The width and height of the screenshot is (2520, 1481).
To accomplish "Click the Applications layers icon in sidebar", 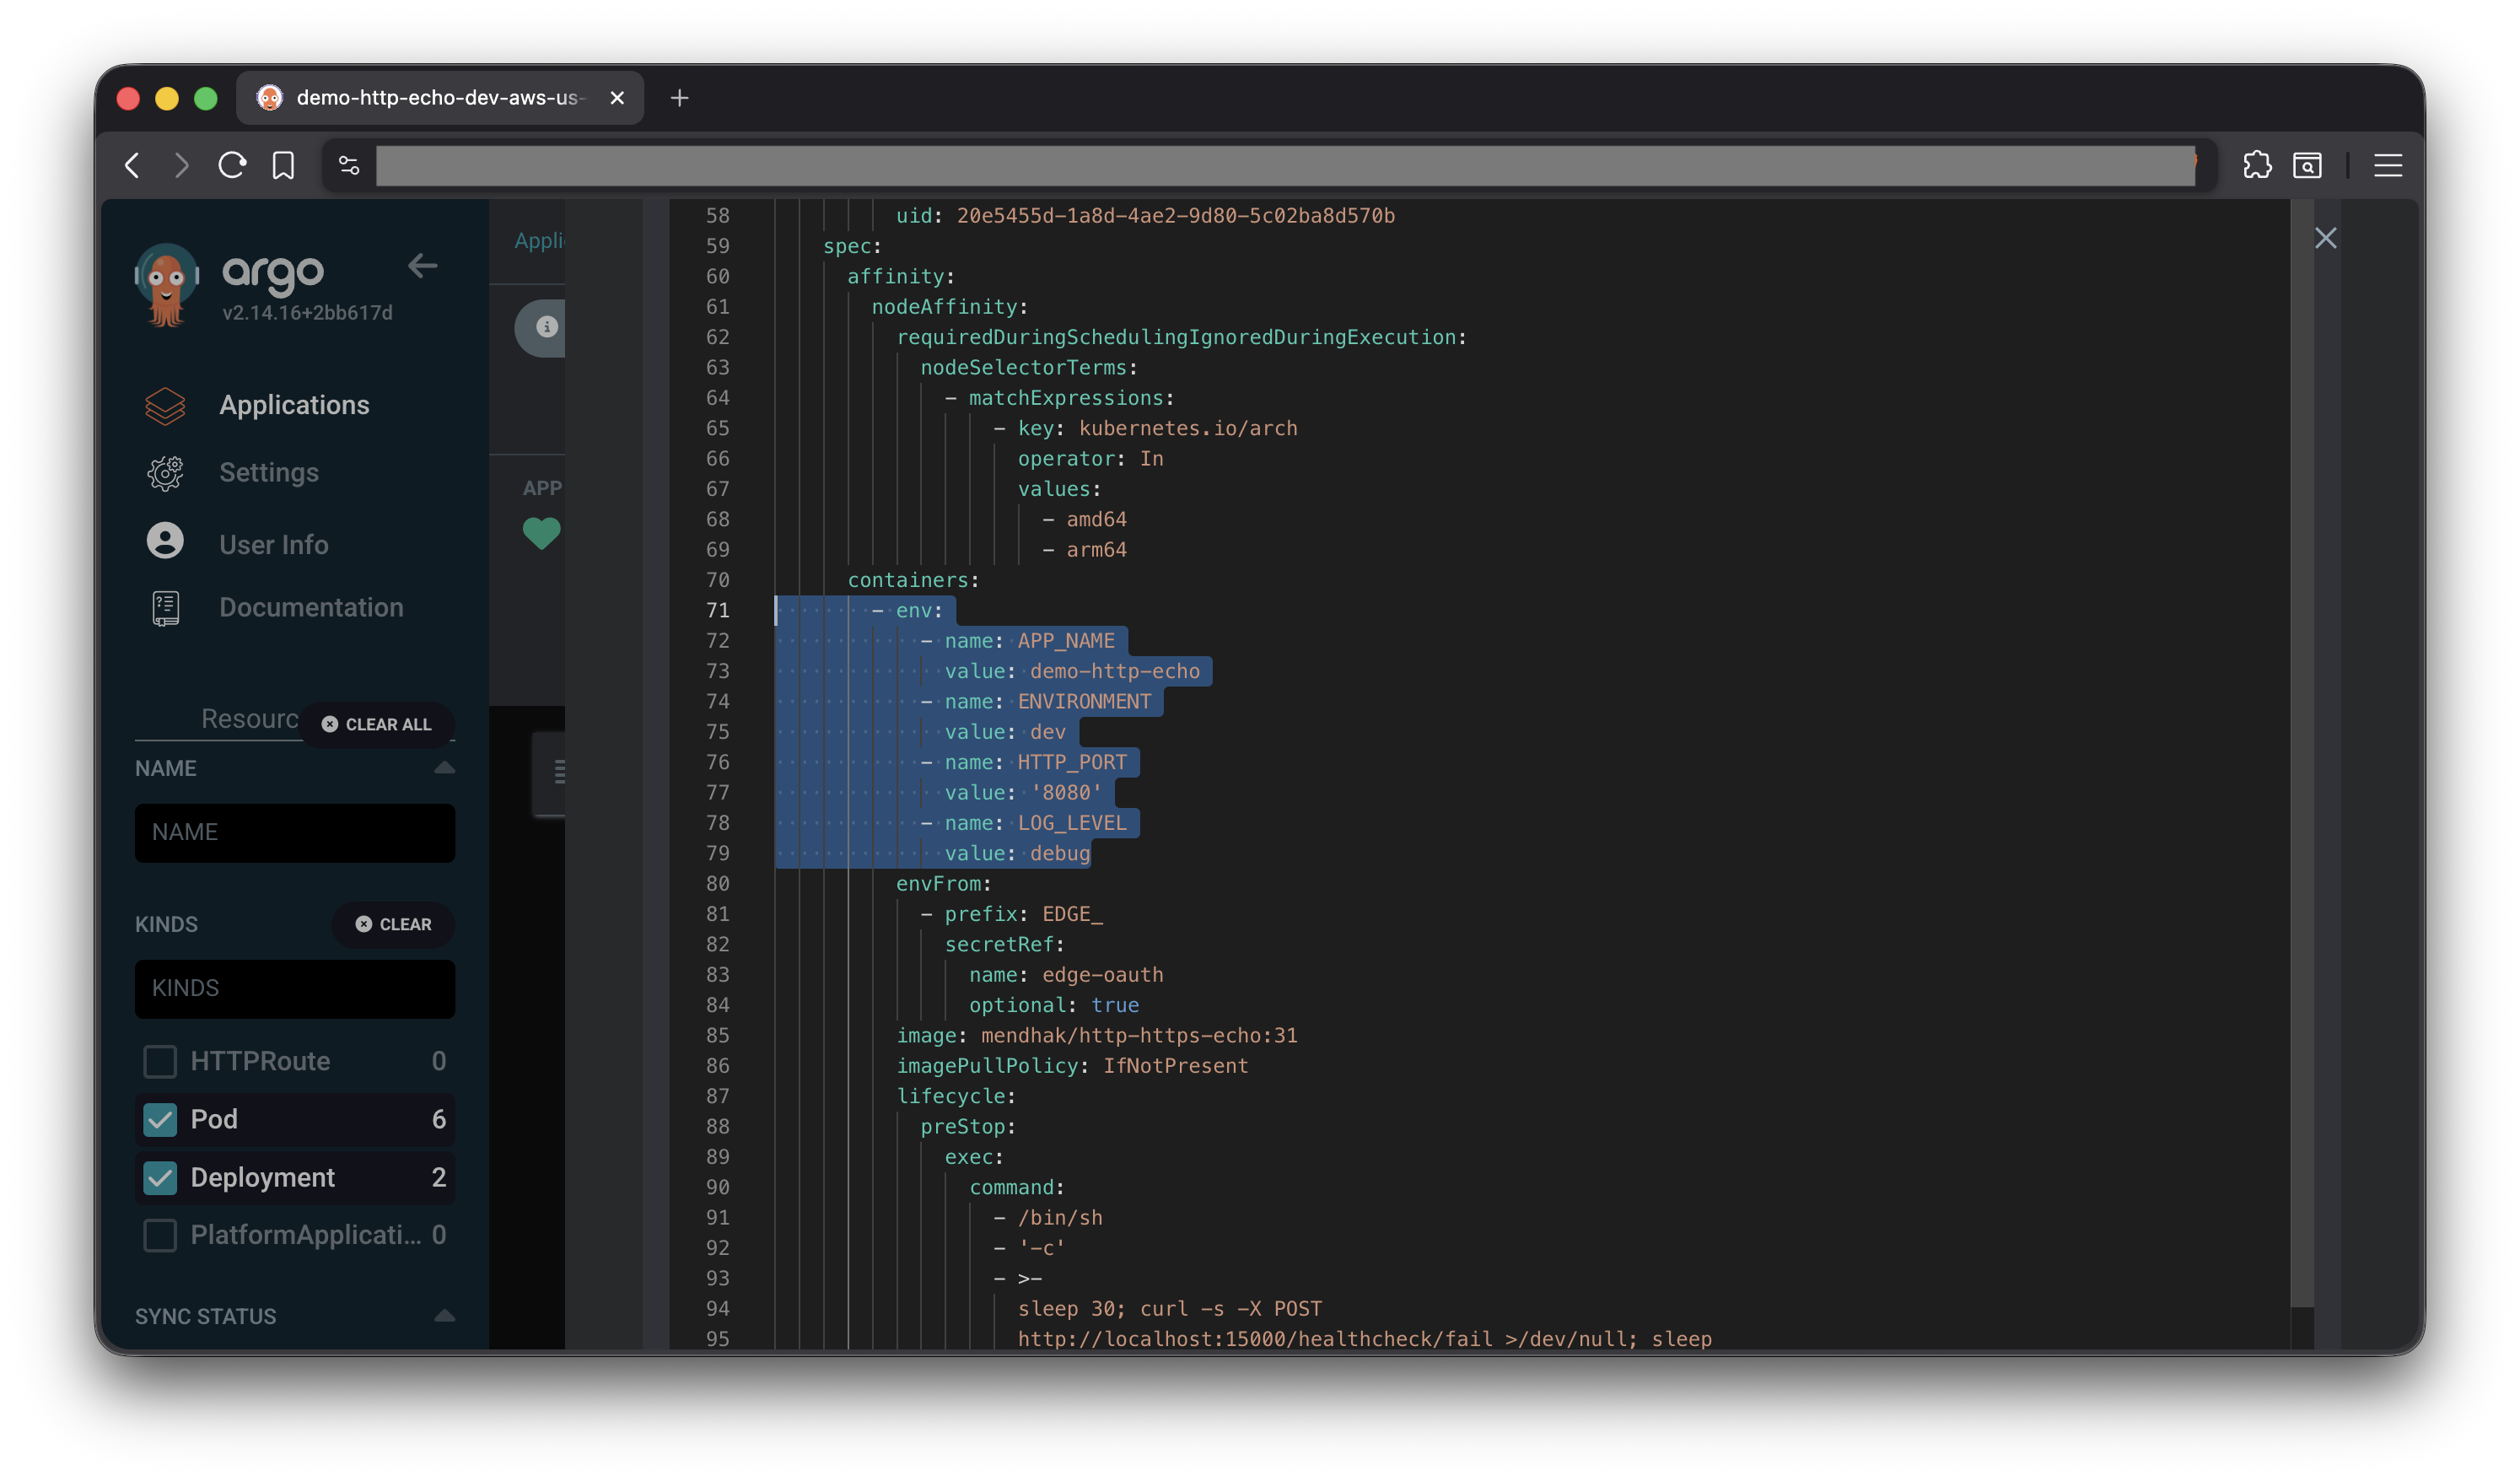I will click(165, 405).
